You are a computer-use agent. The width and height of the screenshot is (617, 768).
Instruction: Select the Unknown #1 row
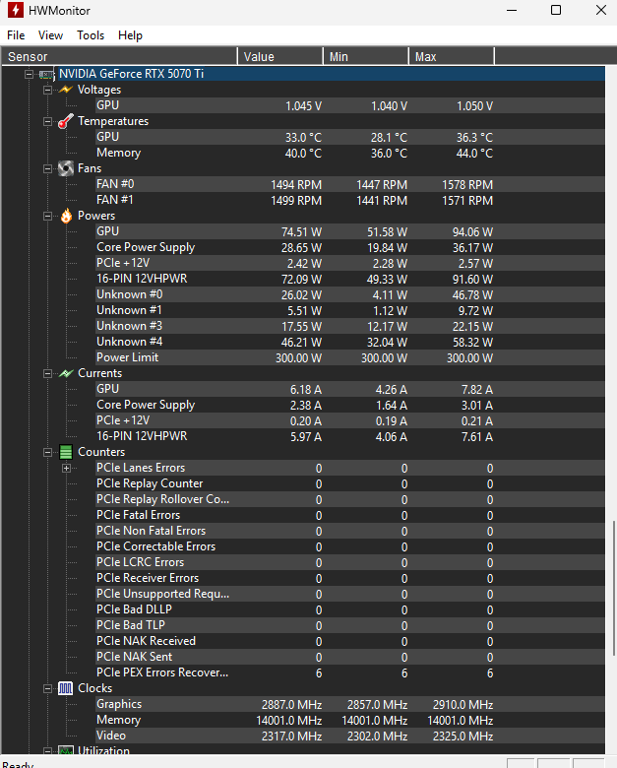tap(350, 310)
